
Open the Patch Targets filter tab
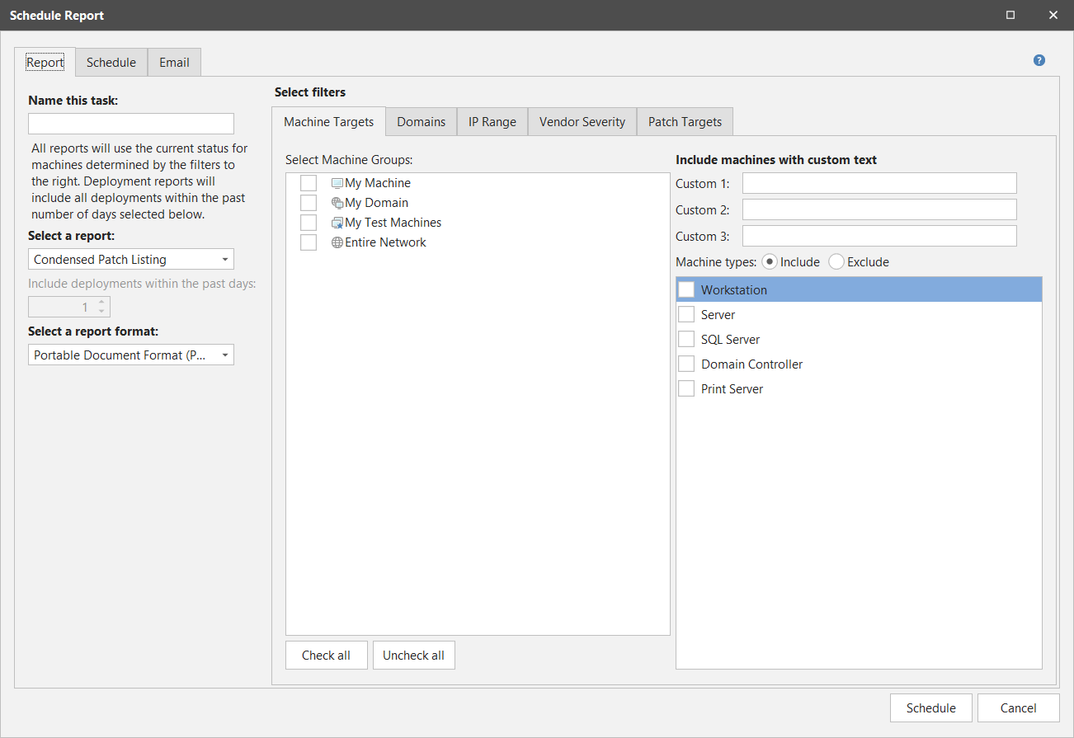(685, 121)
